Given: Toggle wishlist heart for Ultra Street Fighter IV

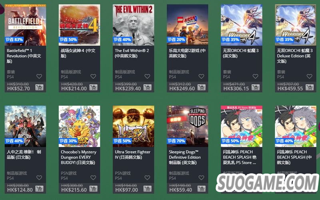Looking at the screenshot, I should coord(147,178).
